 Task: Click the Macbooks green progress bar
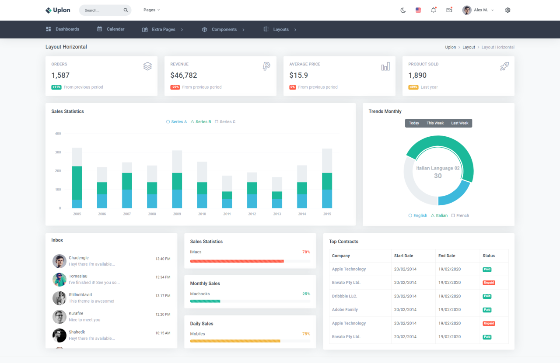205,301
